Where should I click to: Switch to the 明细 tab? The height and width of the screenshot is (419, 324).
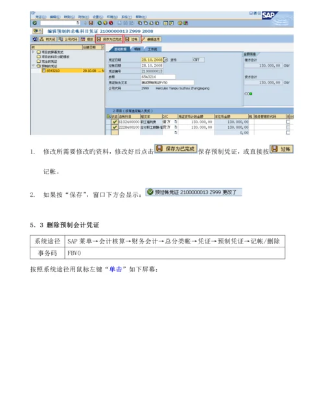point(137,49)
